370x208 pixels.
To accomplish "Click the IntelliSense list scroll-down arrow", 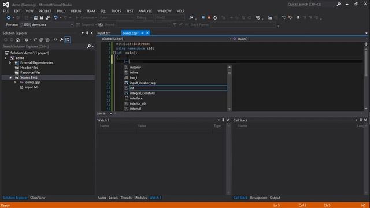I will pos(230,109).
